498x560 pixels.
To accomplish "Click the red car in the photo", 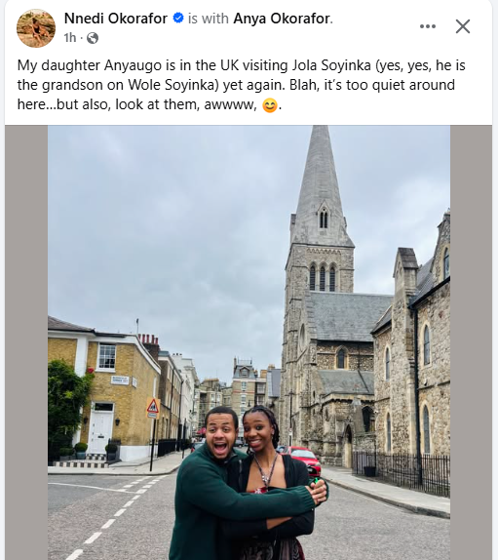I will click(x=304, y=459).
